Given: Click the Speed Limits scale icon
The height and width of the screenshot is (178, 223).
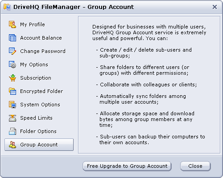Looking at the screenshot, I should [12, 118].
